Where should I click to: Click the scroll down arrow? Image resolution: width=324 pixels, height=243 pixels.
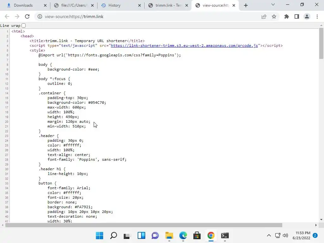tap(321, 220)
